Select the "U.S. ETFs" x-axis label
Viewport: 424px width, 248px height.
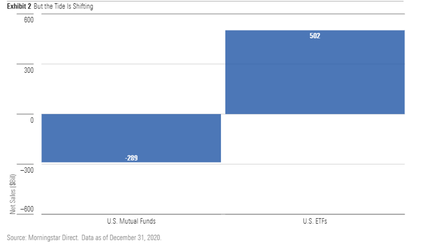tap(315, 221)
